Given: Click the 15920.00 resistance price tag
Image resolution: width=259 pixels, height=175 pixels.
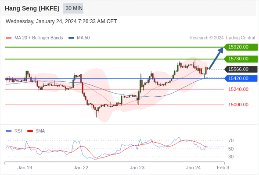Looking at the screenshot, I should click(241, 47).
